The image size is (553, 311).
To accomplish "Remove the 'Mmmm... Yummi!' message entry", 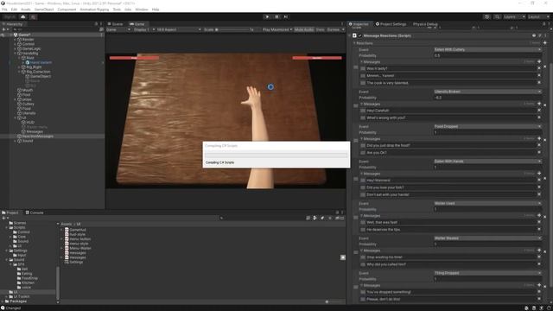I will [539, 75].
